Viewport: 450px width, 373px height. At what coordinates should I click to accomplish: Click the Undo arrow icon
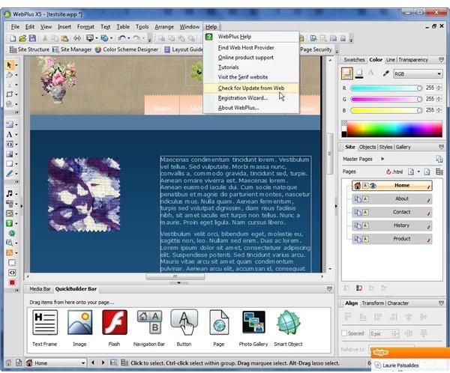(122, 38)
